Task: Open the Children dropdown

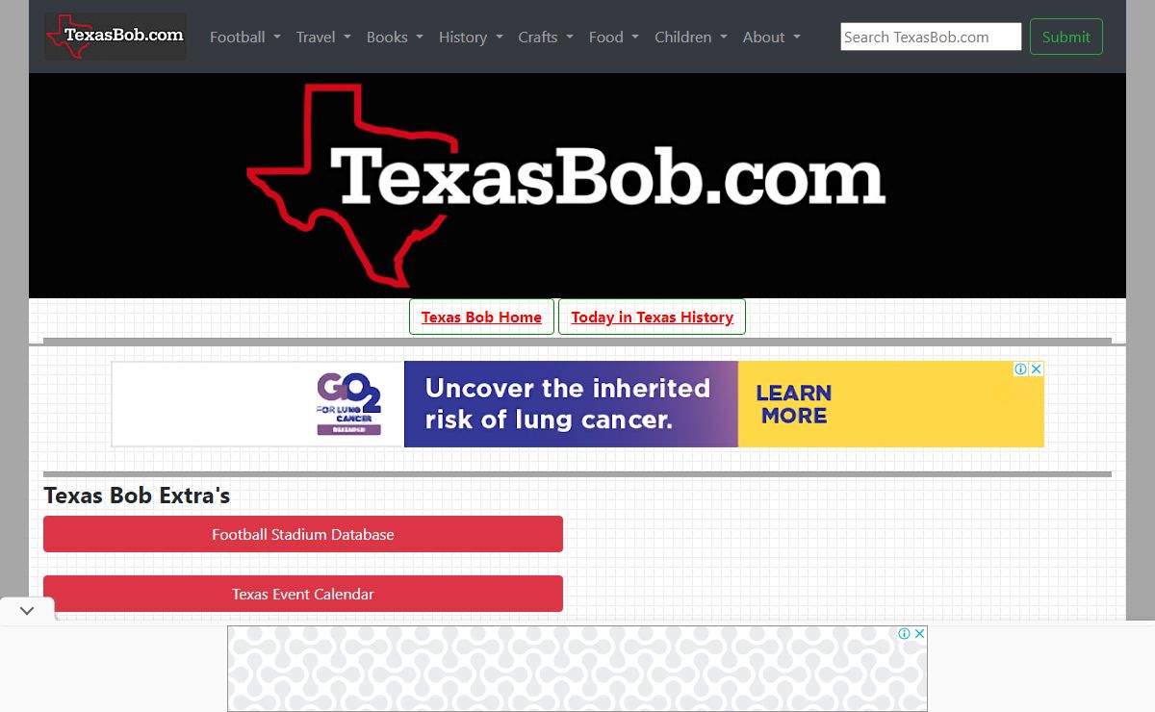Action: click(691, 37)
